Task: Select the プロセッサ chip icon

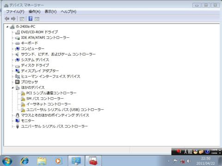Action: (18, 82)
